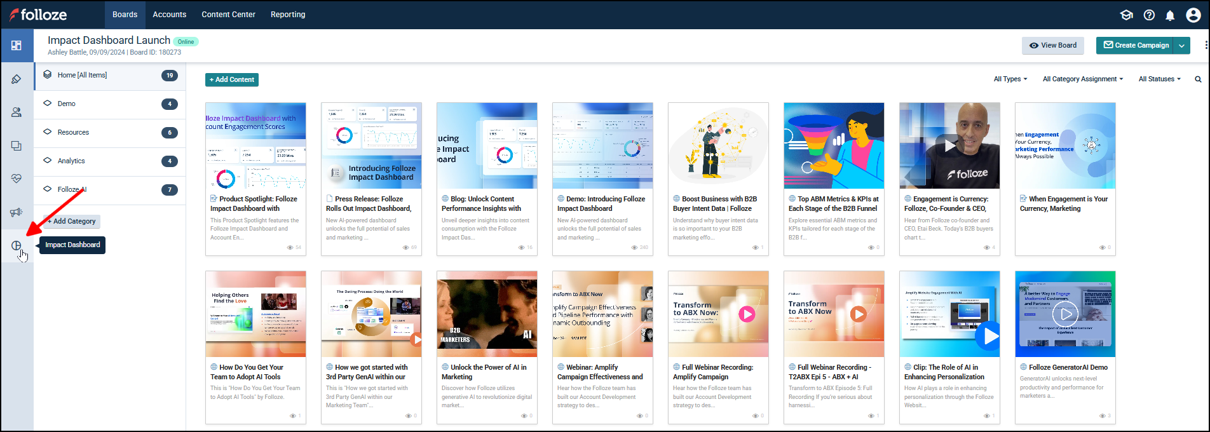Click the Add Content button
1210x432 pixels.
tap(232, 80)
